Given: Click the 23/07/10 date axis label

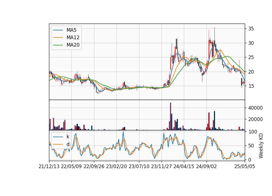Looking at the screenshot, I should [139, 166].
